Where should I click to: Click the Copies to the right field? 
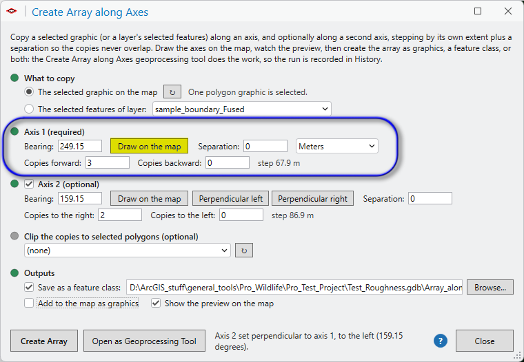tap(120, 215)
